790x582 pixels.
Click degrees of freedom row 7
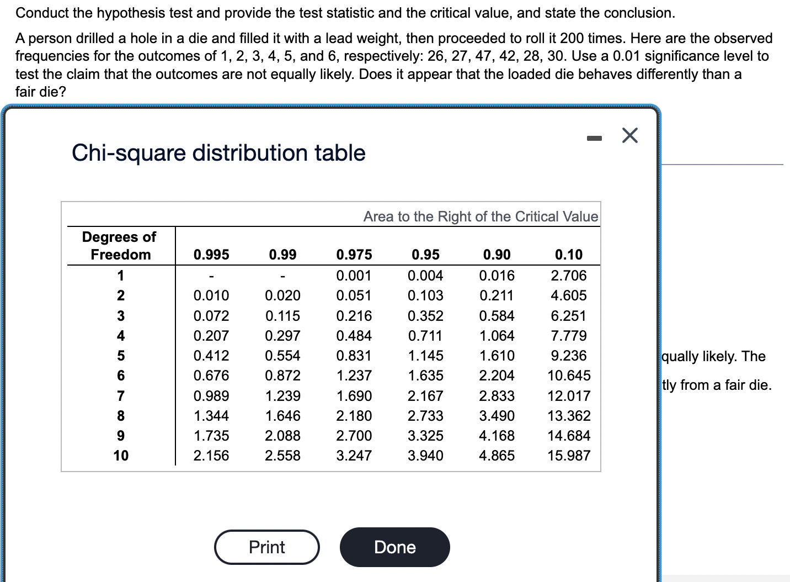click(x=121, y=396)
